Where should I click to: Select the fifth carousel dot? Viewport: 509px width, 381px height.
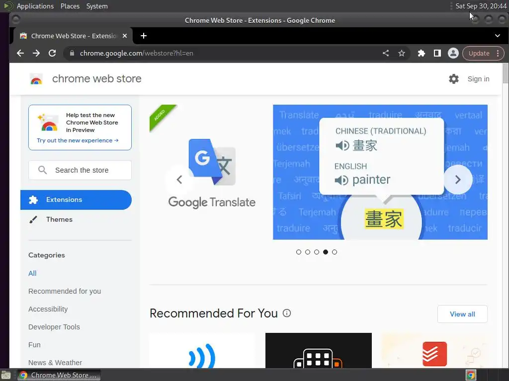click(335, 252)
